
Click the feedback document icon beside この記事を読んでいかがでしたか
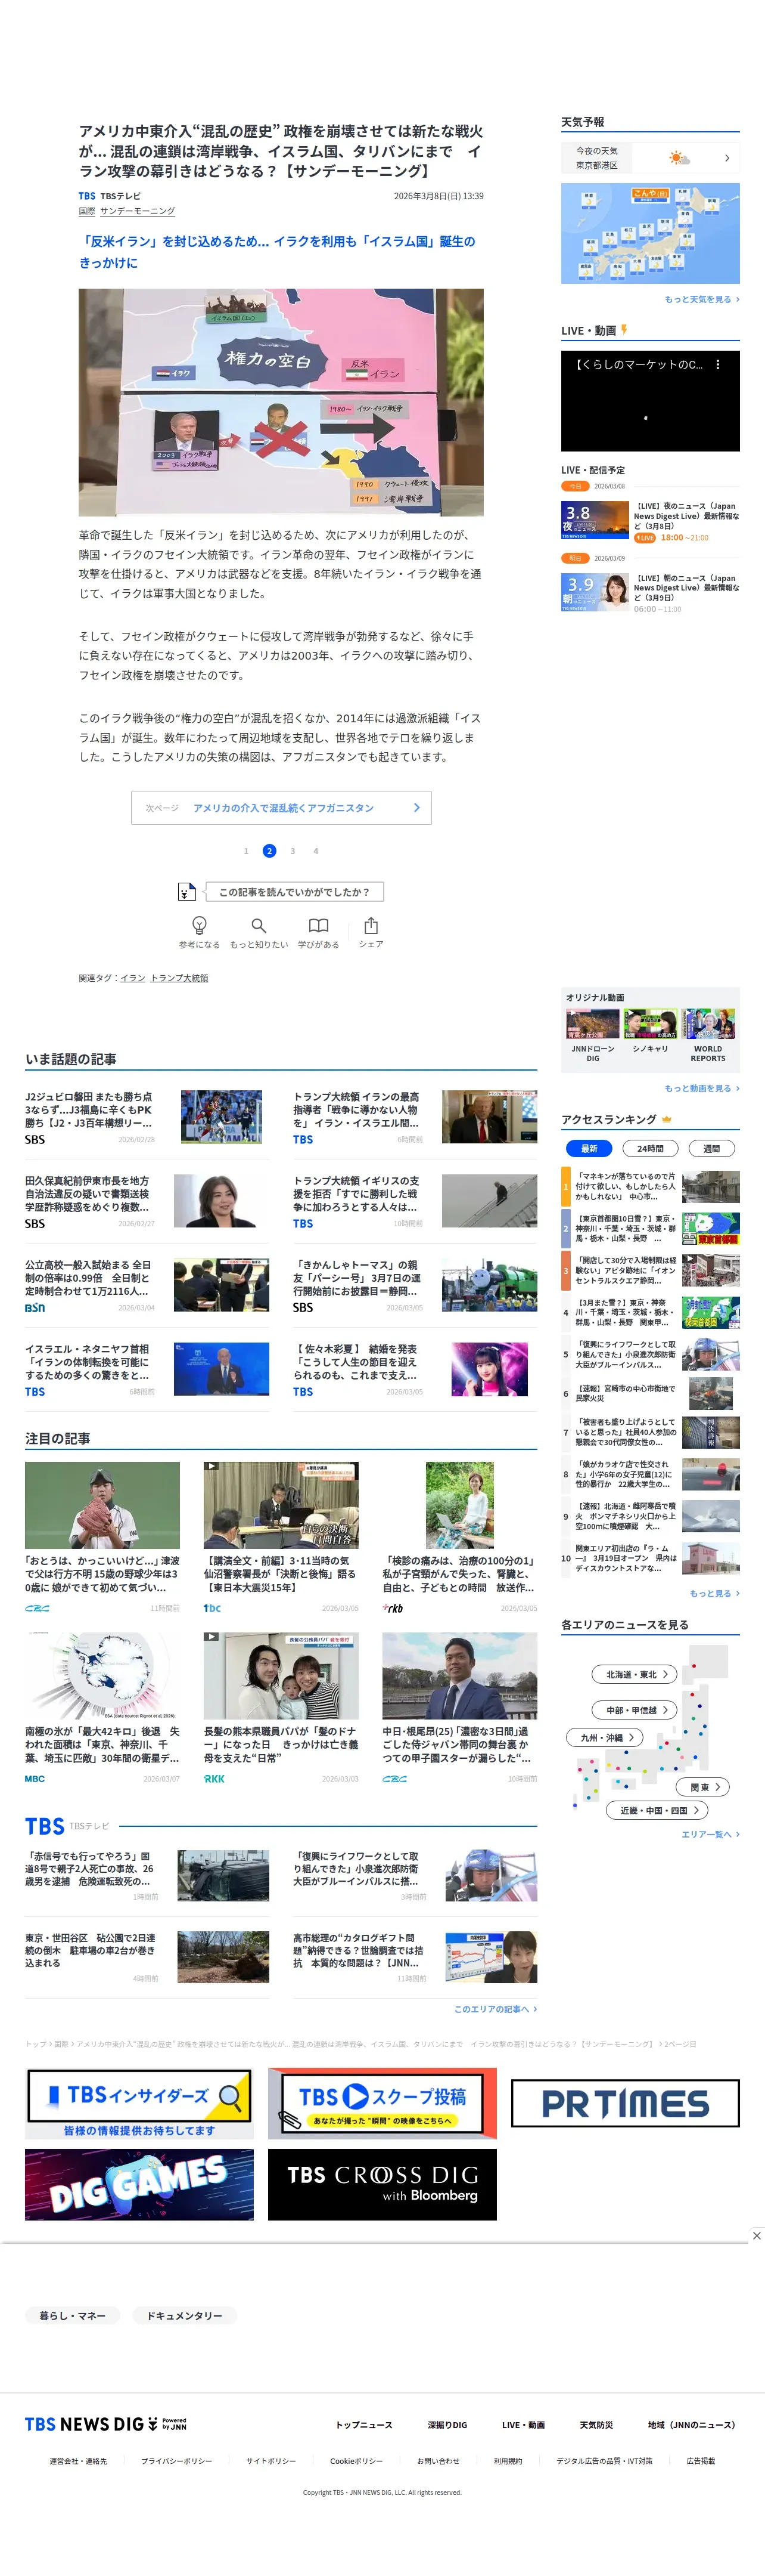point(186,891)
